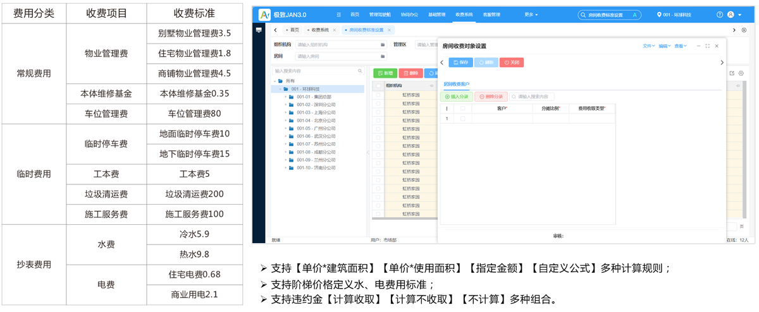Check the fifth 虹桥家园 row checkbox
The height and width of the screenshot is (312, 759).
click(378, 129)
